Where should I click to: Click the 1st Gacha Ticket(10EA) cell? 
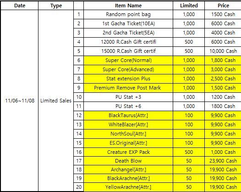pyautogui.click(x=128, y=23)
